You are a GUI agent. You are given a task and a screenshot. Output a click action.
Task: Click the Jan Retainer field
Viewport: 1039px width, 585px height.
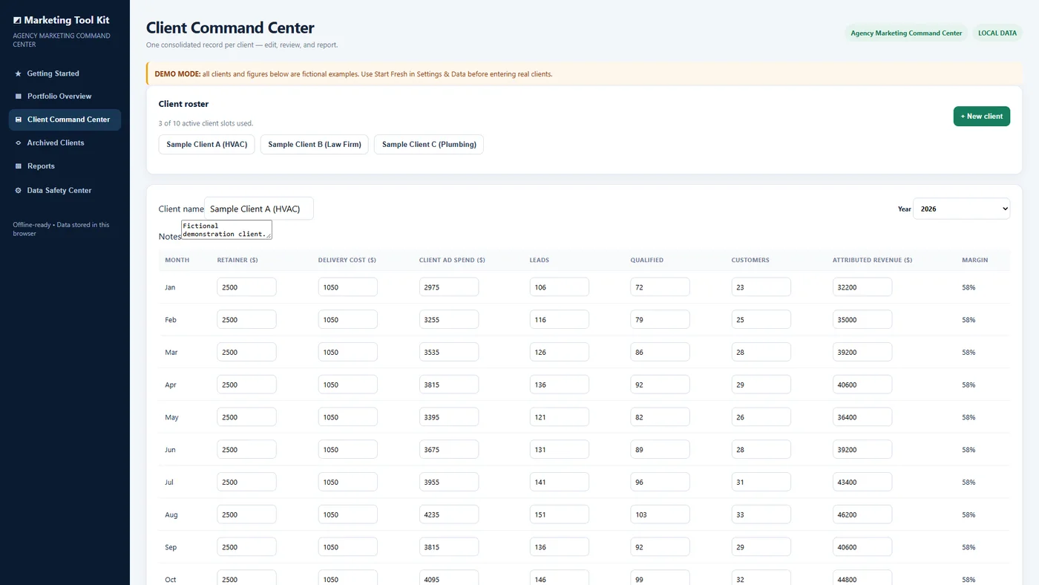(246, 287)
